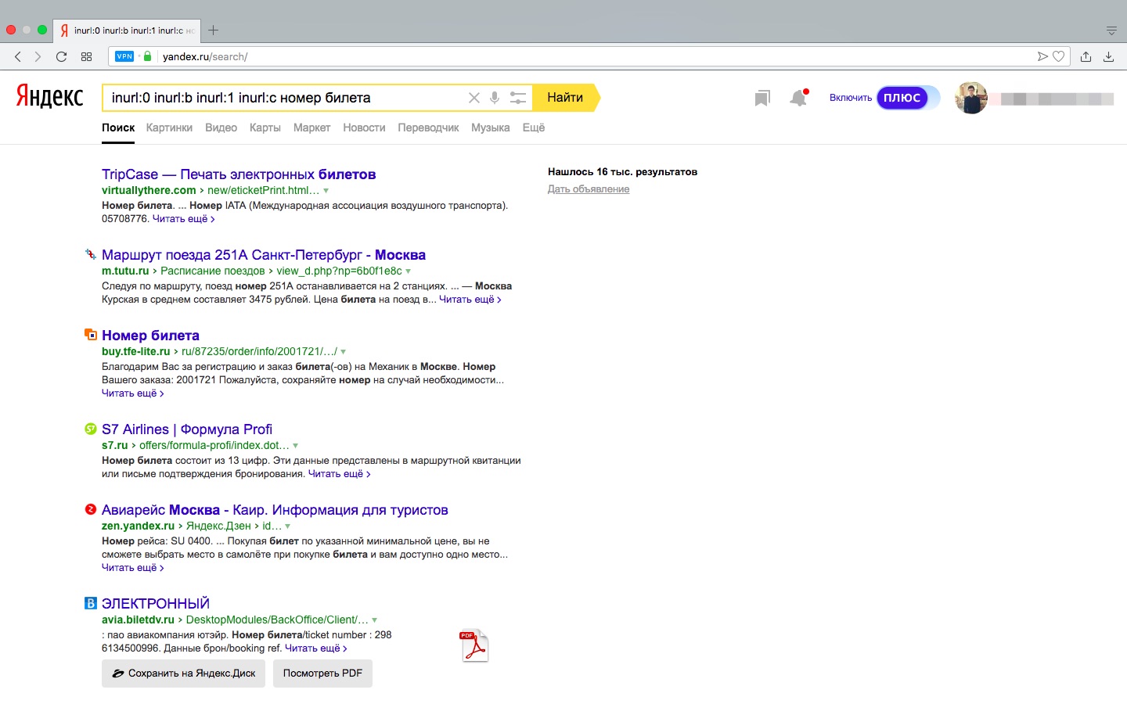
Task: Open the tab menu icon at top right
Action: 1111,31
